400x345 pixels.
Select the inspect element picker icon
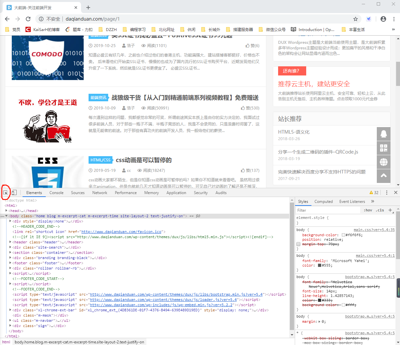point(6,193)
